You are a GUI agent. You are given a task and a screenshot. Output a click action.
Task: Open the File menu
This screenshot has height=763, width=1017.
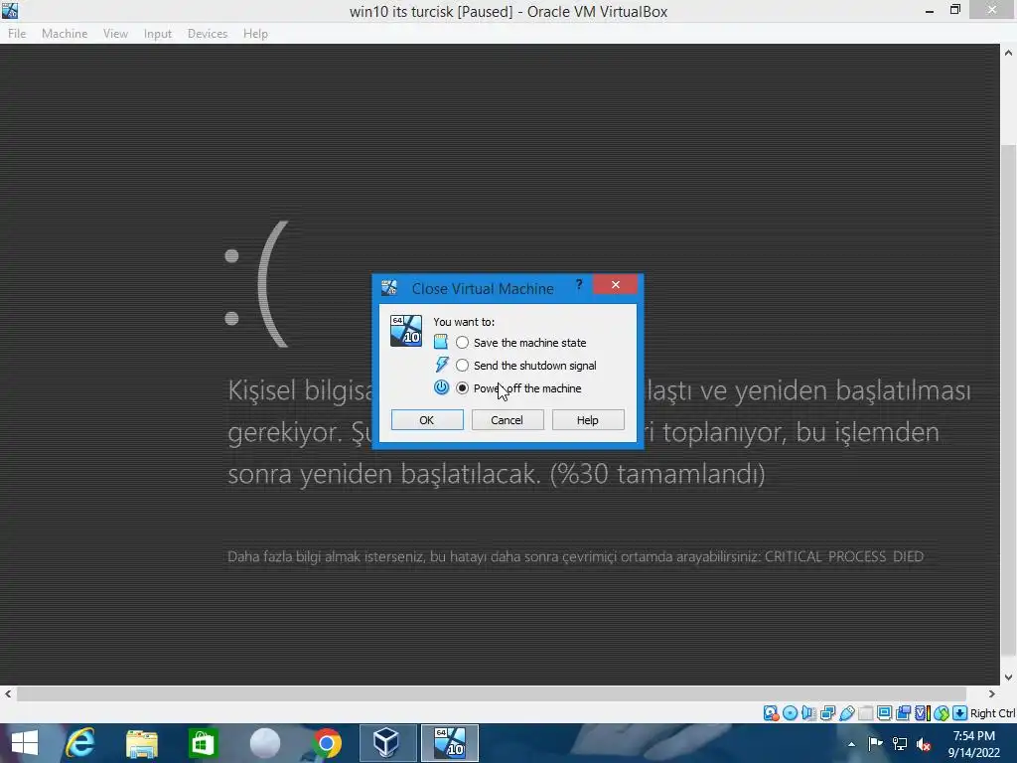click(17, 34)
